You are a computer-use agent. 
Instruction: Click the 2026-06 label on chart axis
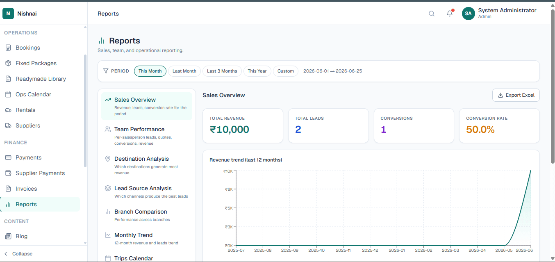524,250
